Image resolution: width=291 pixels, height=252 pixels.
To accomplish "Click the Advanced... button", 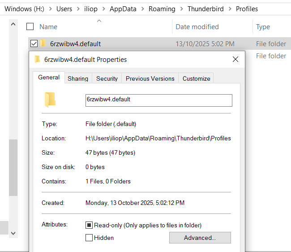I will pos(200,238).
